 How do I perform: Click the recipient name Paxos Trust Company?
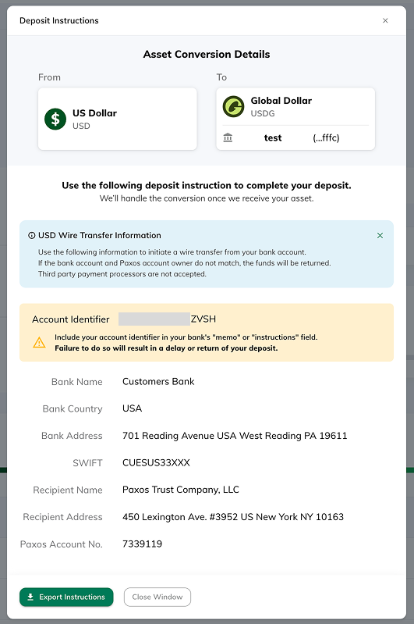pyautogui.click(x=181, y=490)
